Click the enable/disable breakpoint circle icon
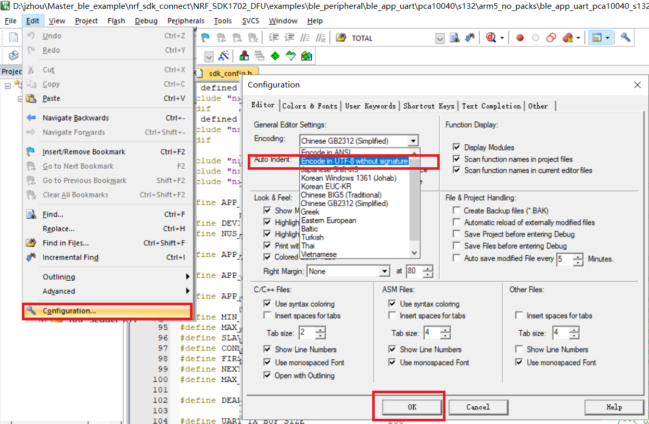Image resolution: width=649 pixels, height=424 pixels. point(536,38)
